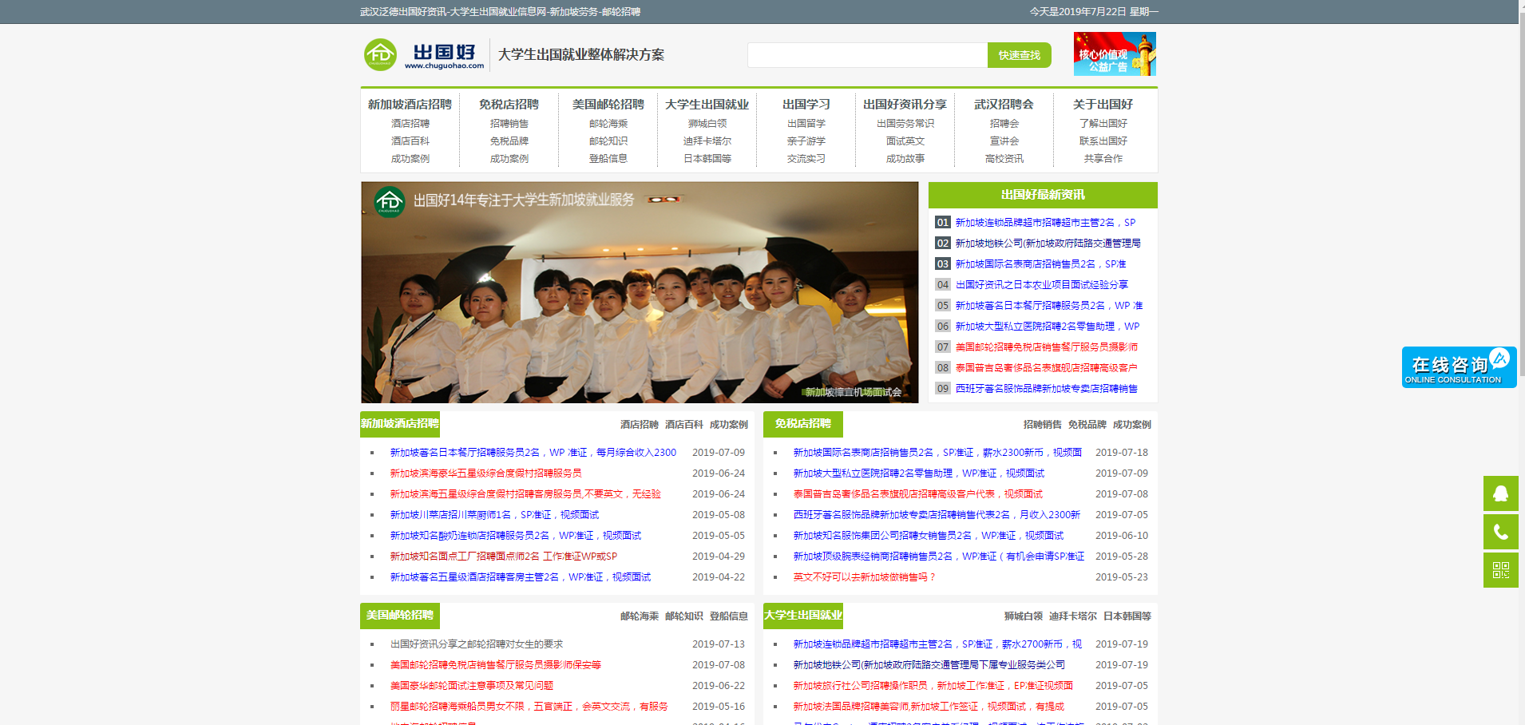The height and width of the screenshot is (725, 1525).
Task: Open the 出国好资讯分享 main menu
Action: point(905,105)
